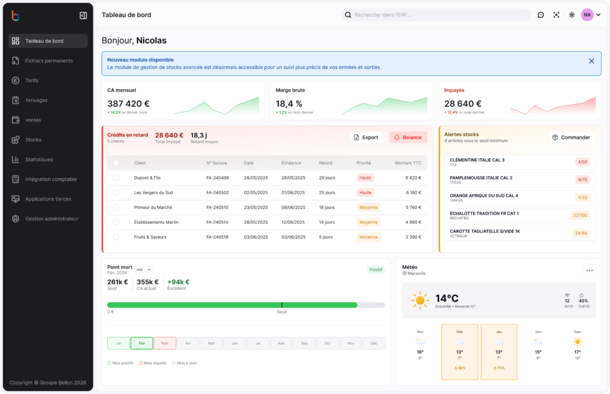Viewport: 610px width, 394px height.
Task: Check the Dupont & Fils row checkbox
Action: point(116,177)
